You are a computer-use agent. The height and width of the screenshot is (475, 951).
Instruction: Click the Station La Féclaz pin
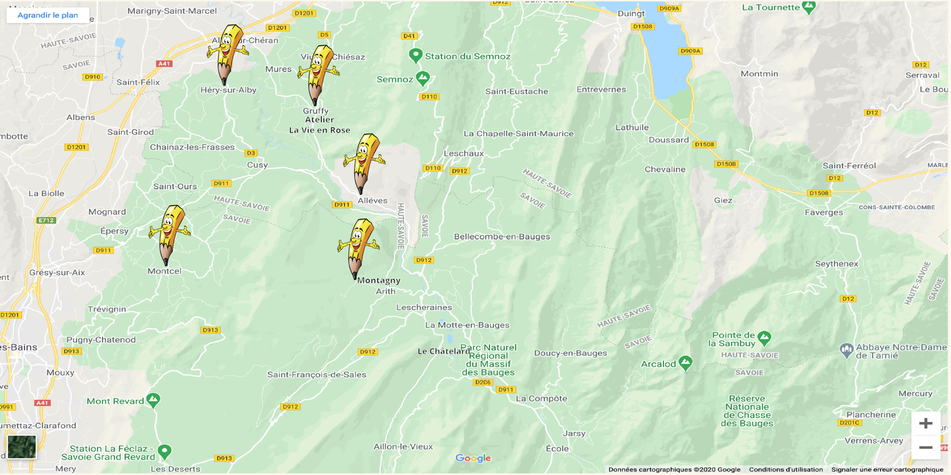164,452
